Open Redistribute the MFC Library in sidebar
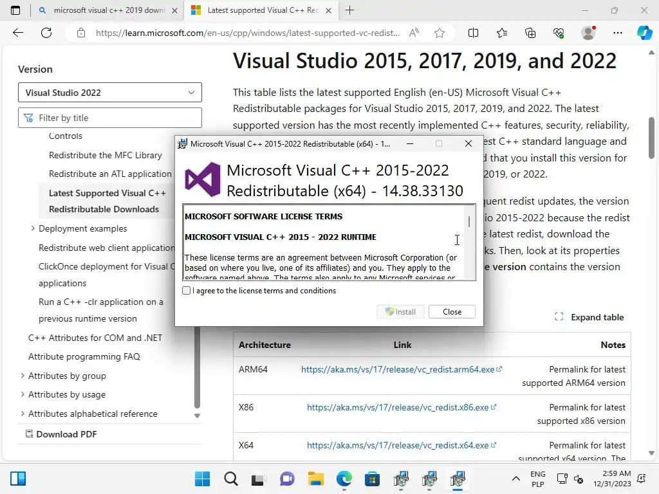Image resolution: width=659 pixels, height=494 pixels. [x=105, y=155]
